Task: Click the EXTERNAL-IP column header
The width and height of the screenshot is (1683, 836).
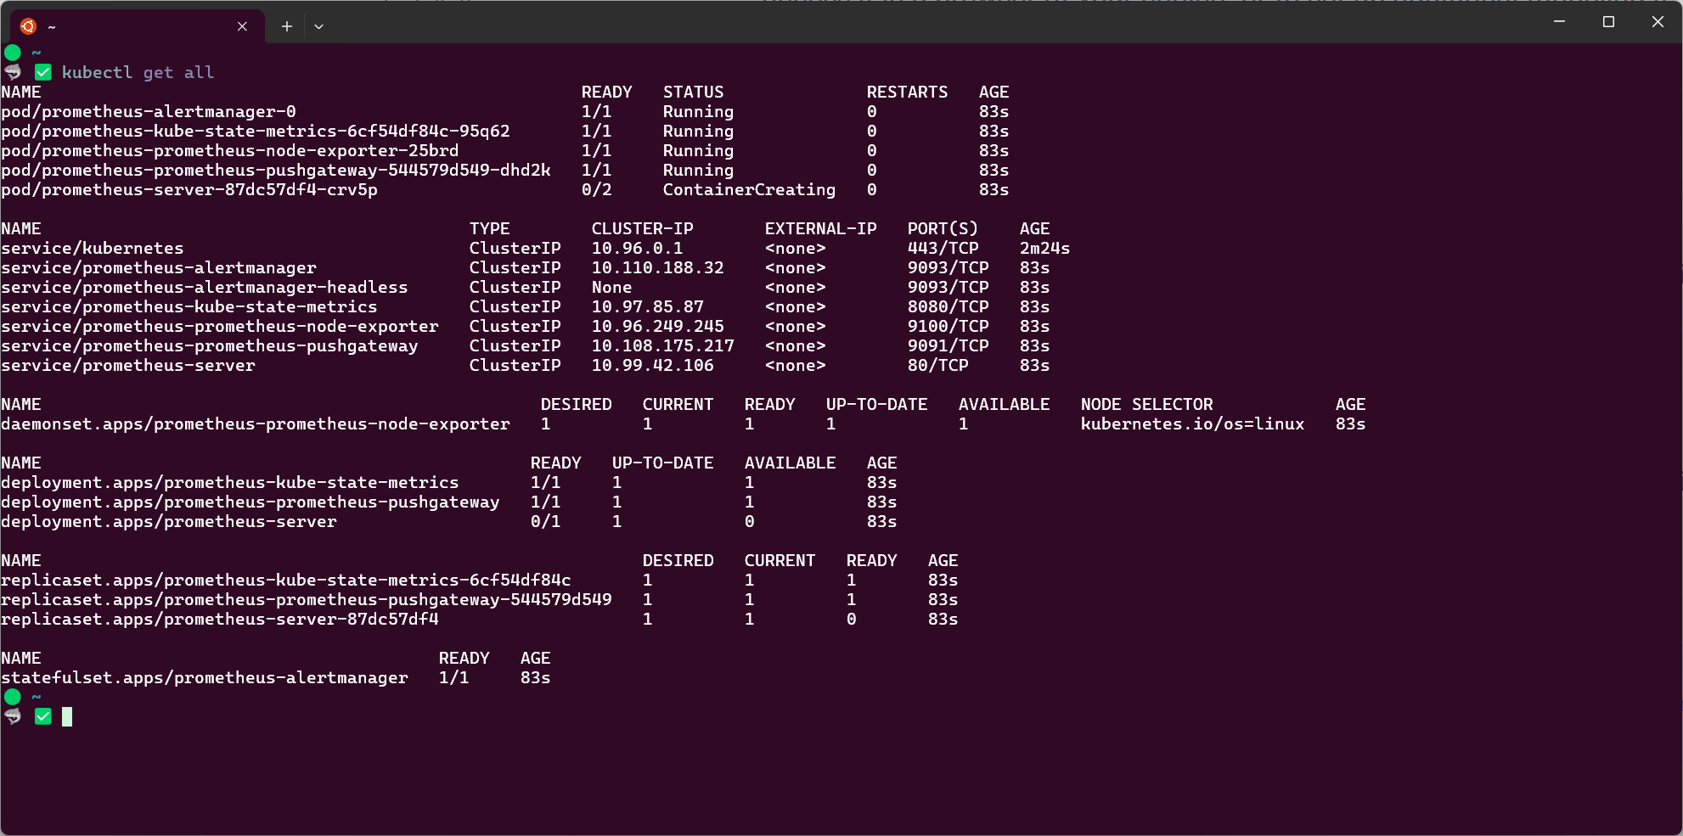Action: 821,228
